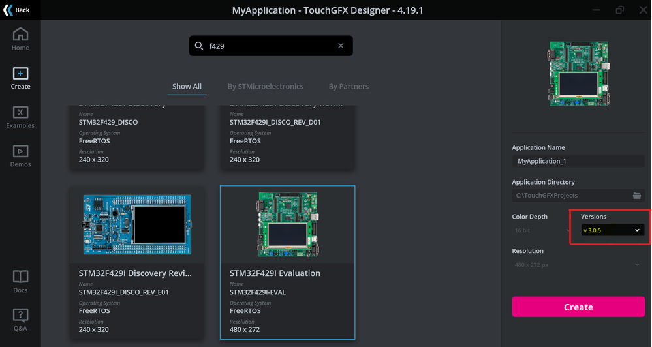Select STM32F429I Discovery Revi... card title

point(135,273)
